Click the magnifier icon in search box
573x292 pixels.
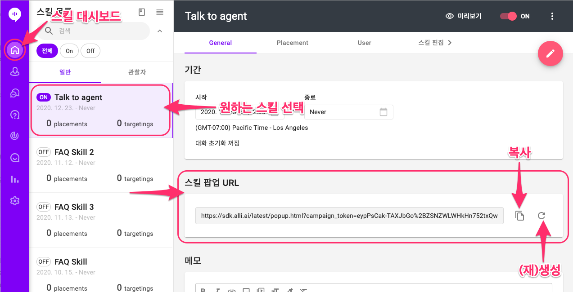pyautogui.click(x=49, y=31)
